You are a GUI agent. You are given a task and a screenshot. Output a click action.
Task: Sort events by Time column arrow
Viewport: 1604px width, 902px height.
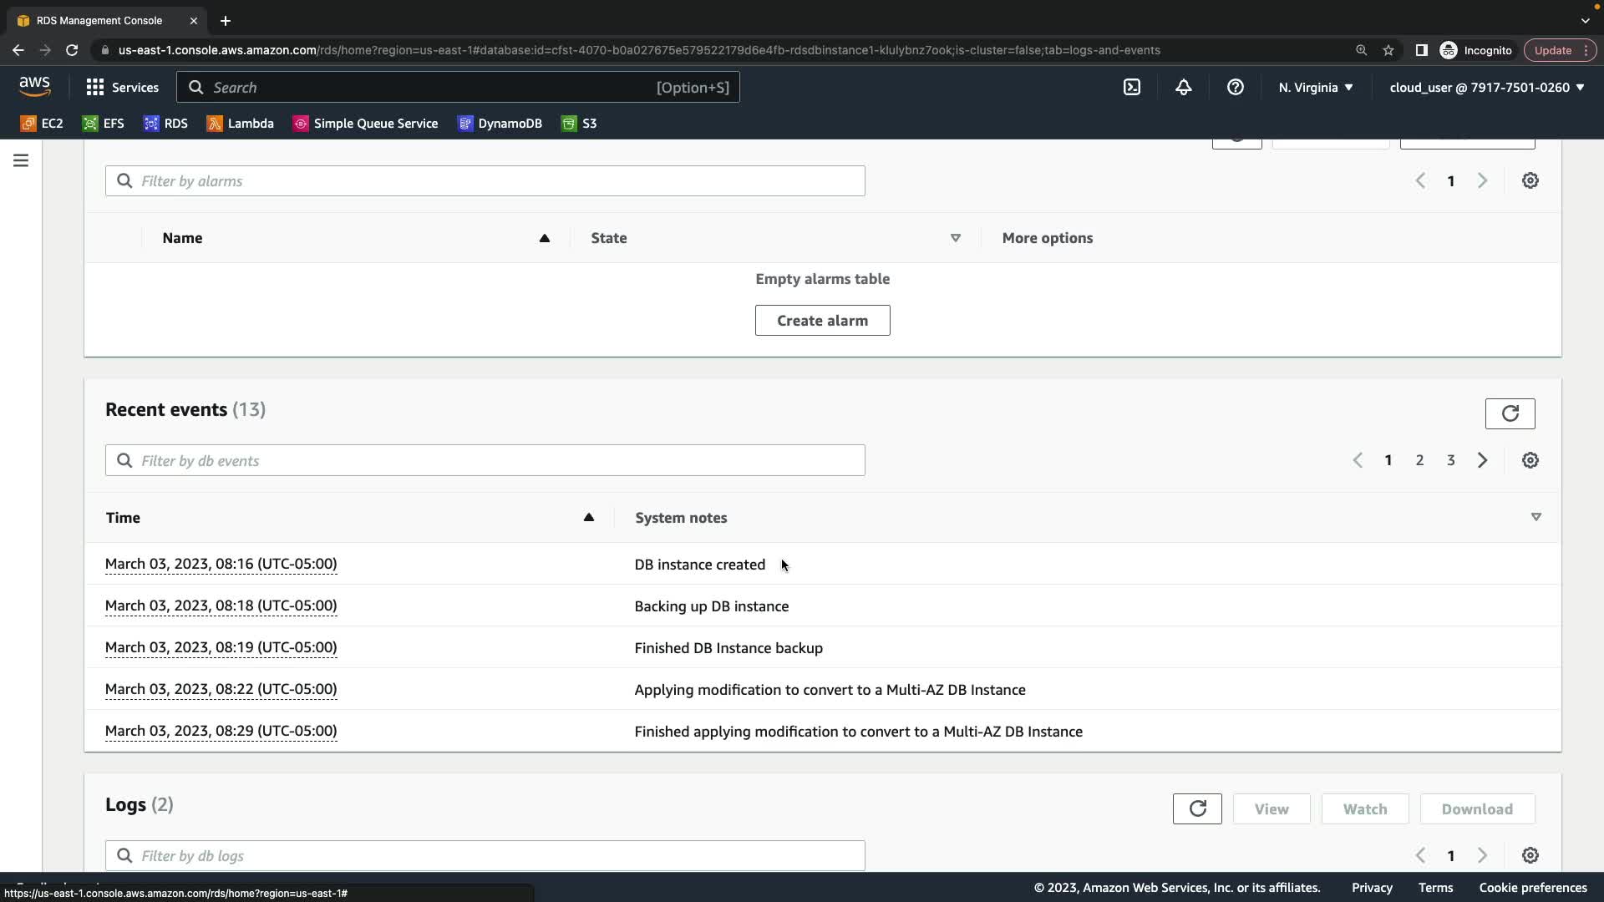point(588,517)
